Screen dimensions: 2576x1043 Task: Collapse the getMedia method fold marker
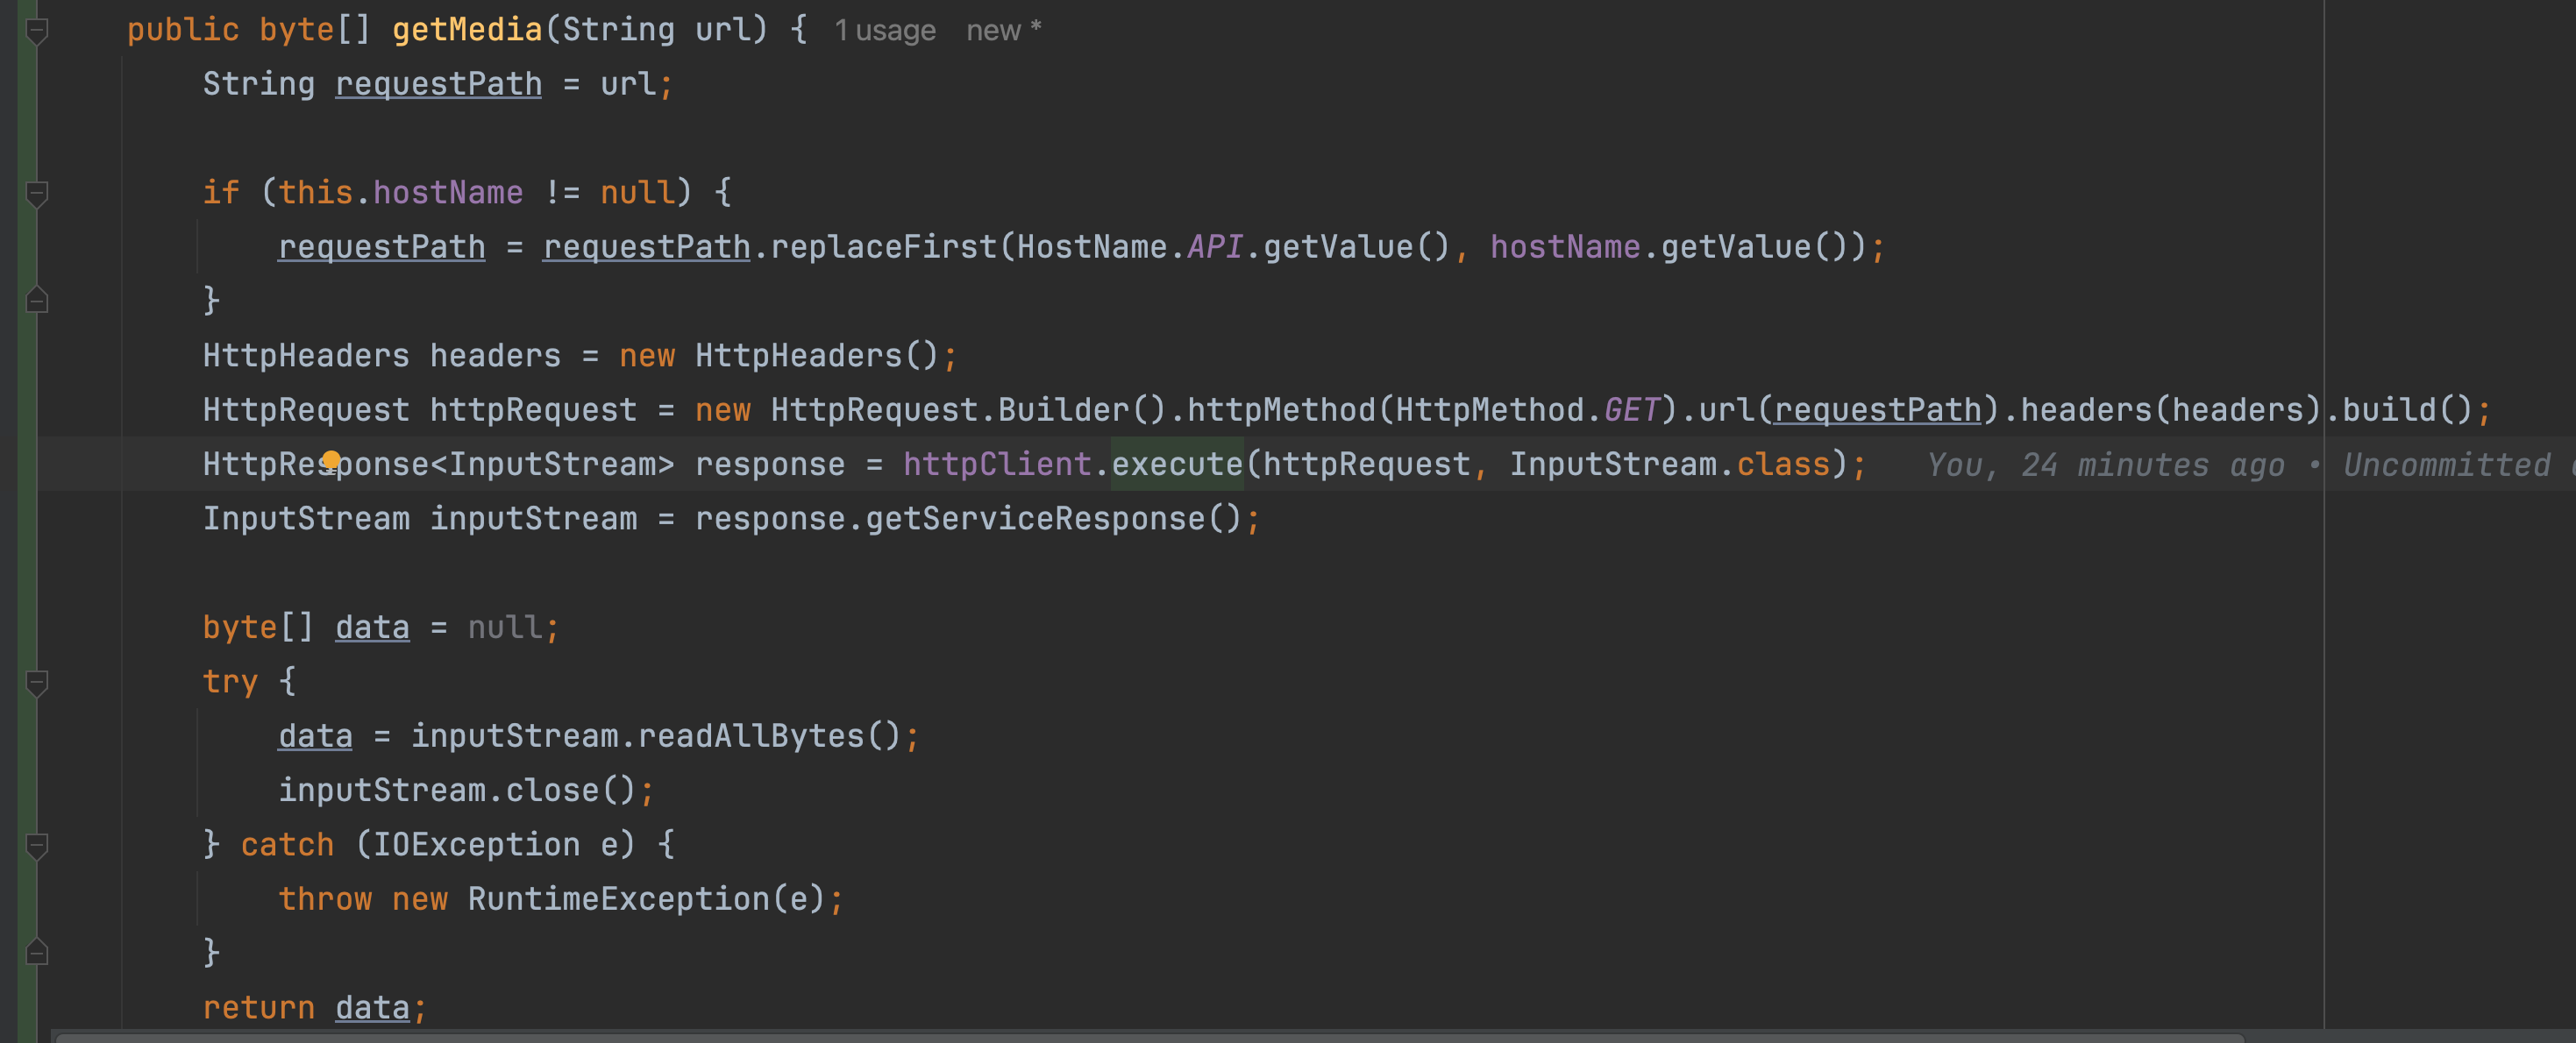point(37,32)
